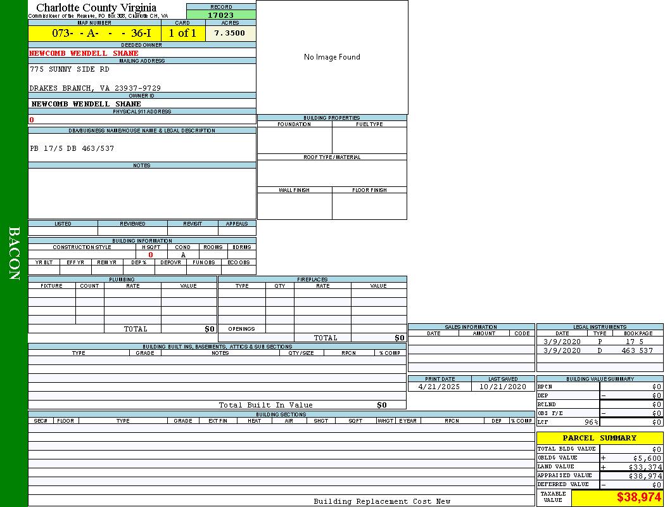Viewport: 665px width, 507px height.
Task: Click the print date 4/21/2025
Action: (x=438, y=387)
